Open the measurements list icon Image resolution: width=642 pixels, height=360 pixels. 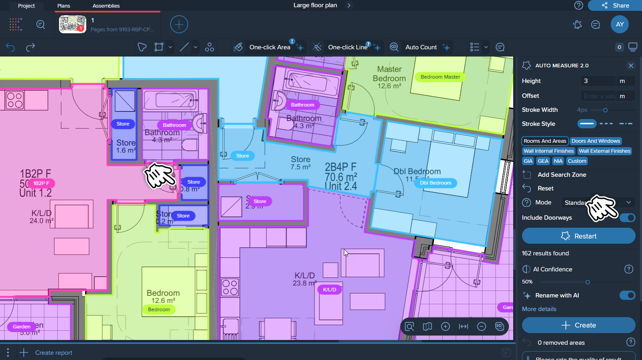[475, 47]
